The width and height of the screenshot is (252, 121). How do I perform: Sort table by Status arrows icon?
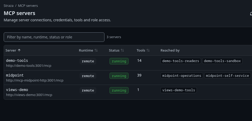coord(122,50)
